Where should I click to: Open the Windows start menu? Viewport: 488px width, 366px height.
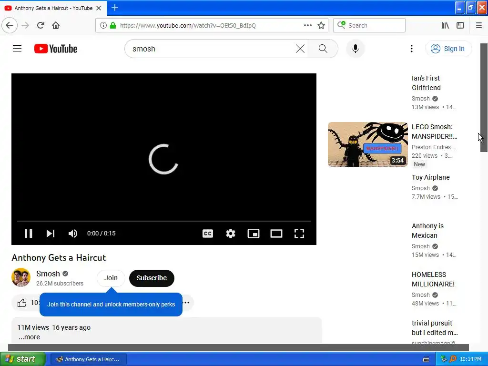[x=23, y=359]
